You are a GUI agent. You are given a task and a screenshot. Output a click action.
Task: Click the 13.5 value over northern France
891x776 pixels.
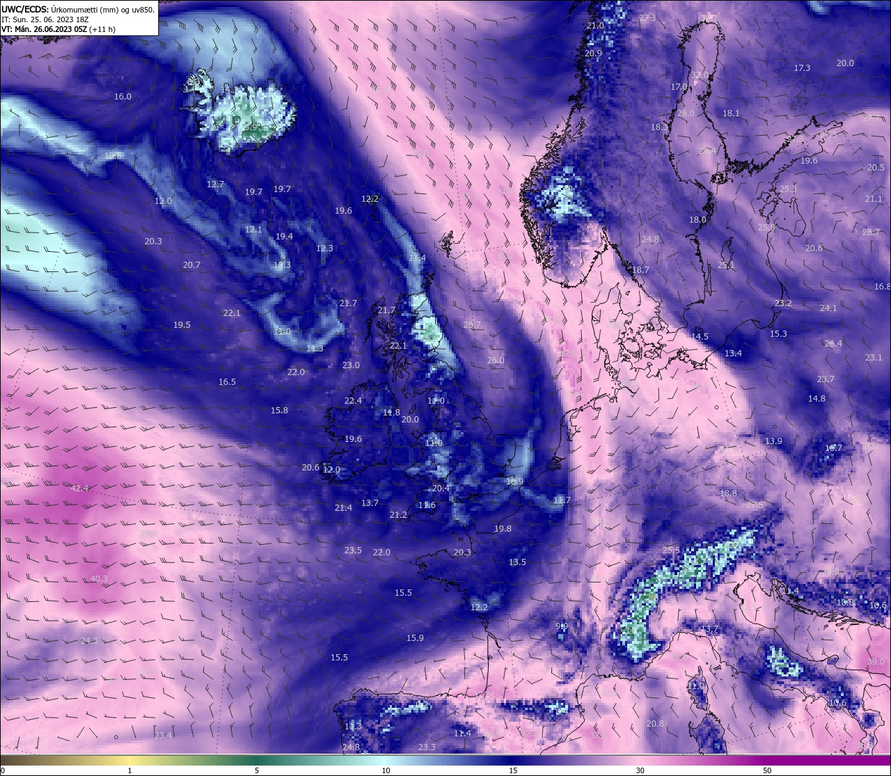pos(517,562)
